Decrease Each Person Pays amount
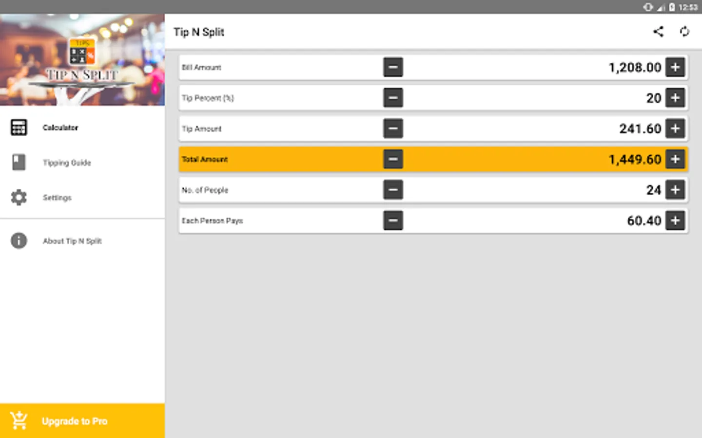The height and width of the screenshot is (438, 702). 393,220
